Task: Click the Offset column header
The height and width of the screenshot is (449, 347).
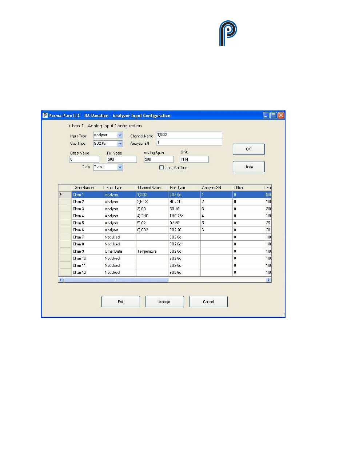Action: [x=249, y=188]
